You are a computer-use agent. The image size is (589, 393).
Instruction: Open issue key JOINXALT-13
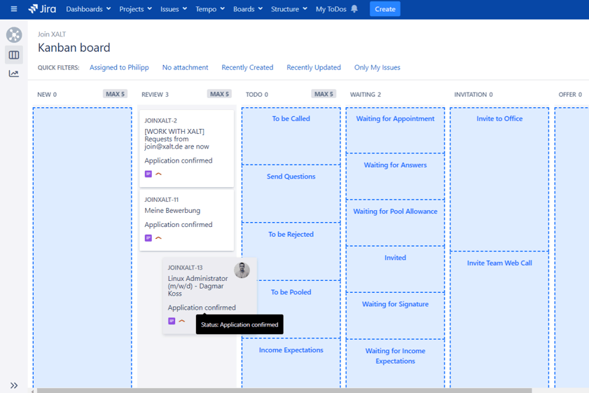point(185,268)
